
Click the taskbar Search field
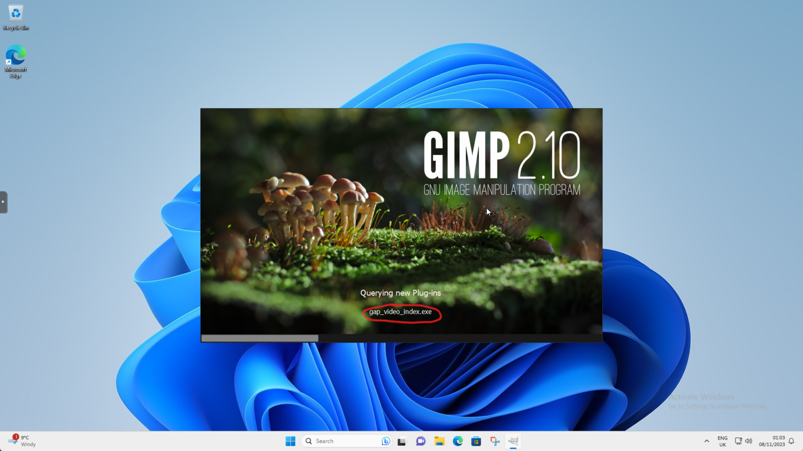click(x=340, y=441)
